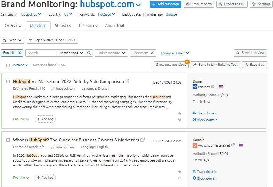Open the Link to website filter
Image resolution: width=273 pixels, height=187 pixels.
[111, 53]
